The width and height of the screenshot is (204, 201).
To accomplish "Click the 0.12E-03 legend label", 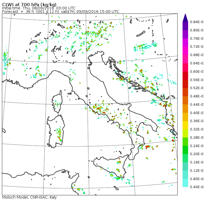I will click(197, 171).
